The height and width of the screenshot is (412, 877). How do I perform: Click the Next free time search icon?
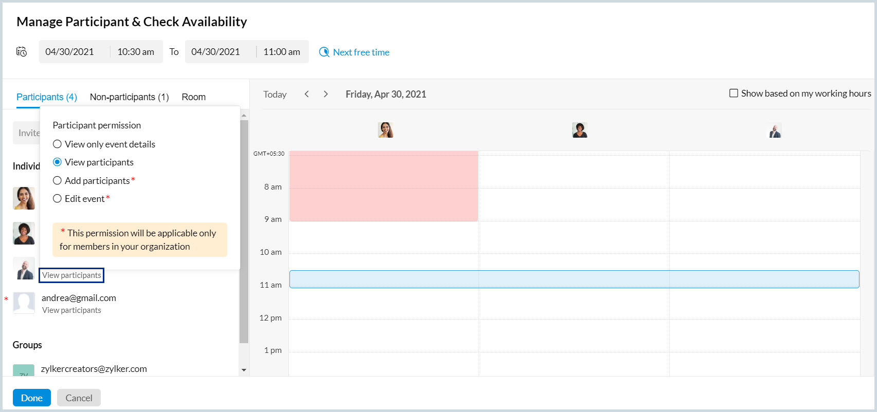coord(324,52)
